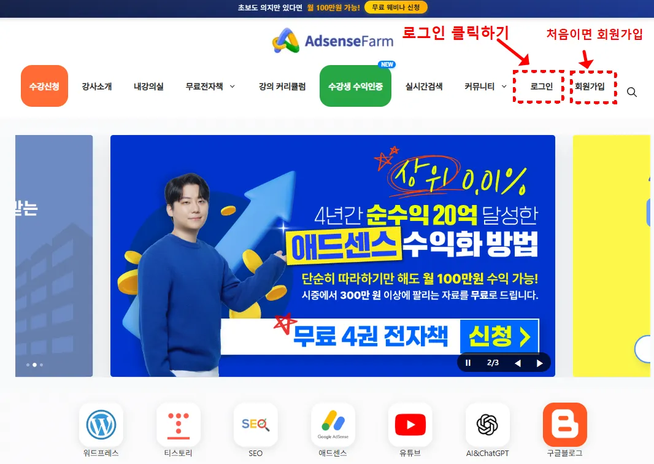Advance to the next banner slide

click(x=539, y=363)
